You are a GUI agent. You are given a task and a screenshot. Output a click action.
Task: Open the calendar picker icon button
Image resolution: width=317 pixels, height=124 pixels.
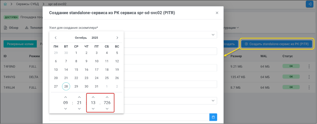(213, 117)
